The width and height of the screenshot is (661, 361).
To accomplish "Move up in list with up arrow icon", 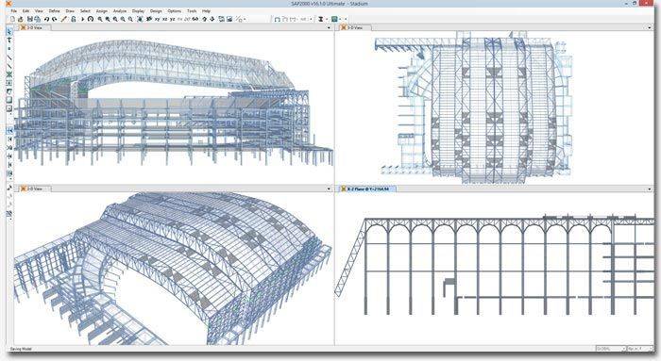I will pos(205,19).
